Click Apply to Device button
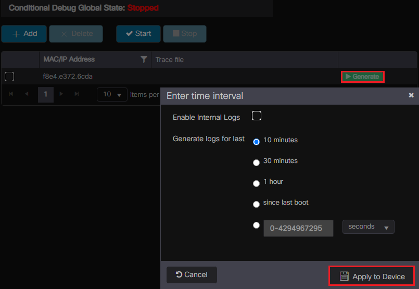This screenshot has height=289, width=419. [x=372, y=277]
